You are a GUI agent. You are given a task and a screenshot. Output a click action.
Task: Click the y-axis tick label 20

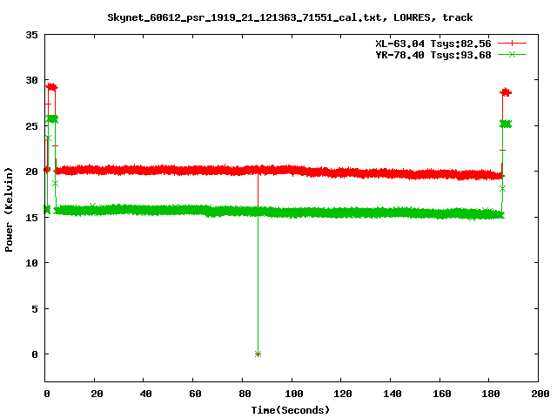coord(31,172)
